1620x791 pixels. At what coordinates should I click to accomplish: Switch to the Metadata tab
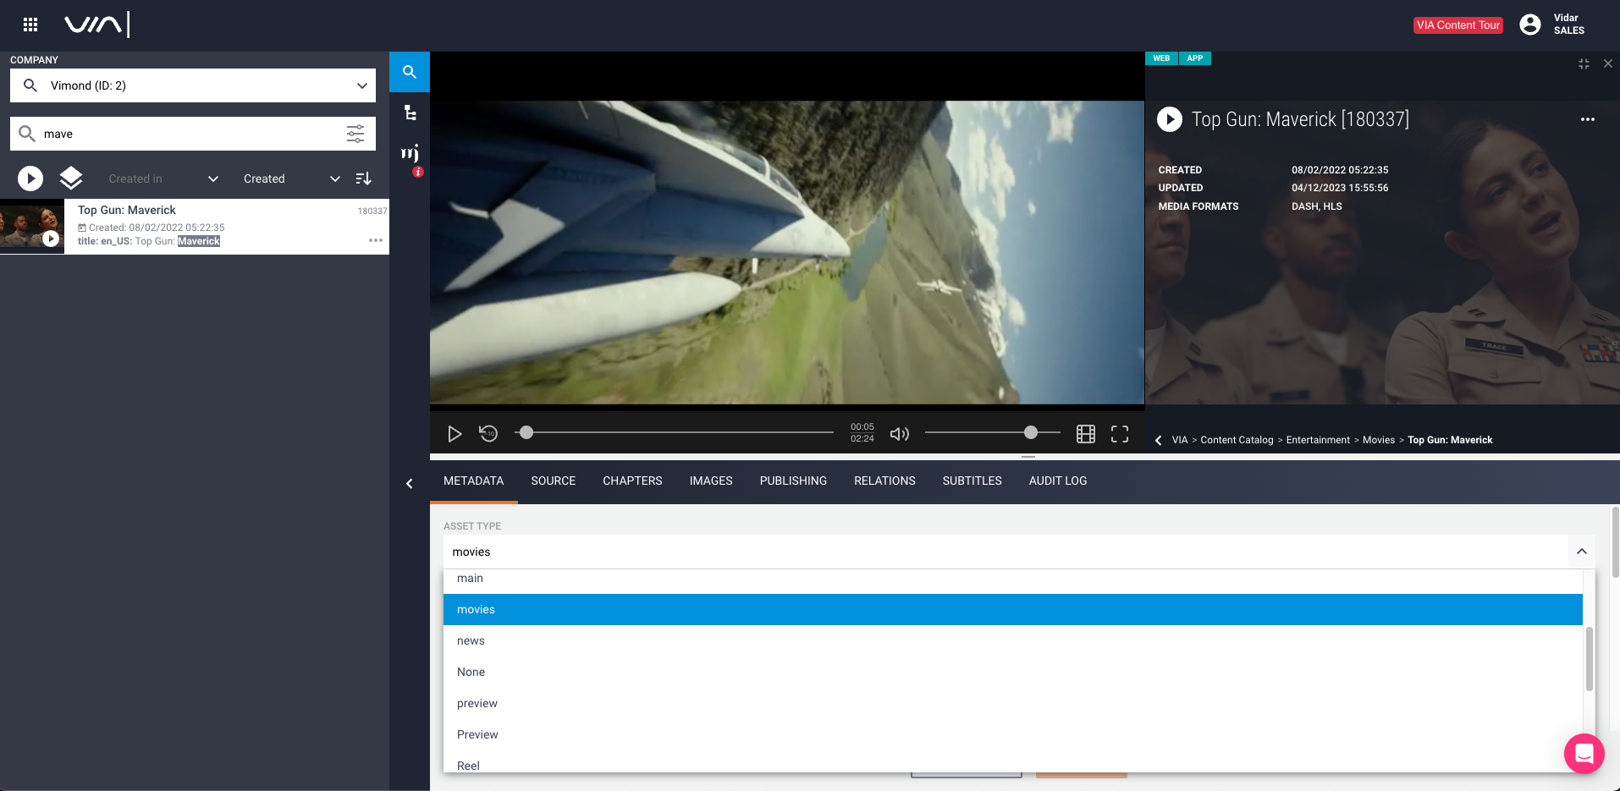(x=474, y=481)
